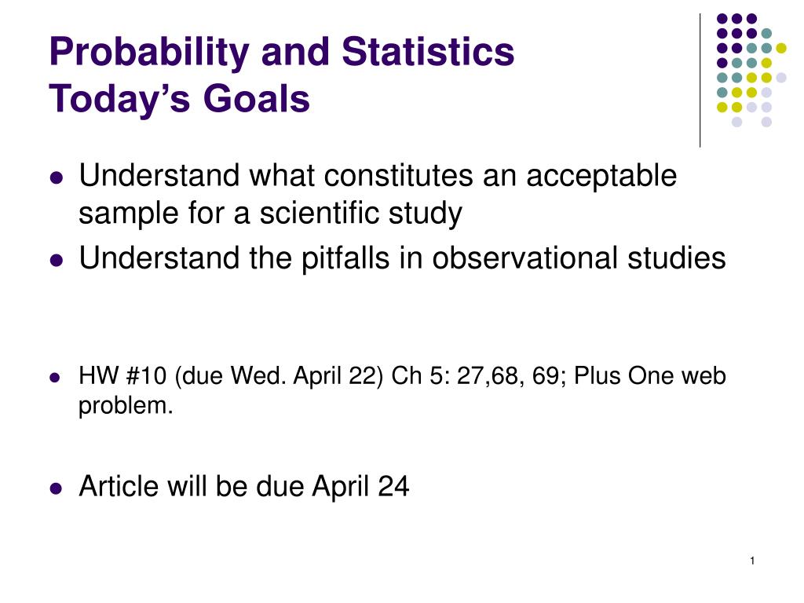This screenshot has height=603, width=804.
Task: Select the text 'pitfalls in observational studies'
Action: pyautogui.click(x=513, y=258)
